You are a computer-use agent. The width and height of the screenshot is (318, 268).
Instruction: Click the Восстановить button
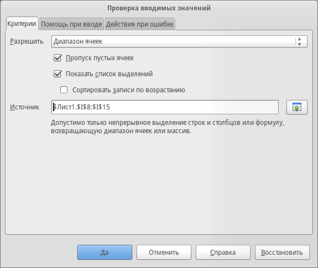[x=282, y=252]
